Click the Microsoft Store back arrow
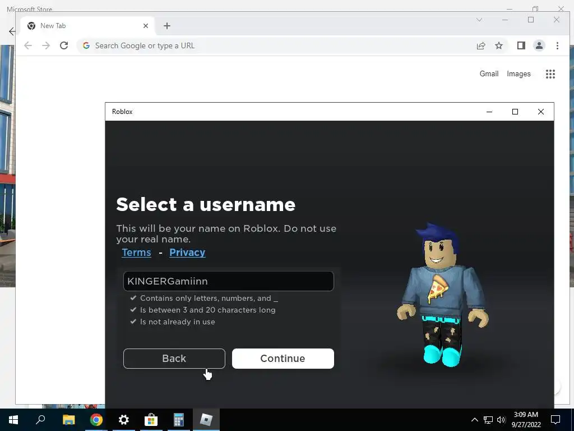Image resolution: width=574 pixels, height=431 pixels. point(12,31)
